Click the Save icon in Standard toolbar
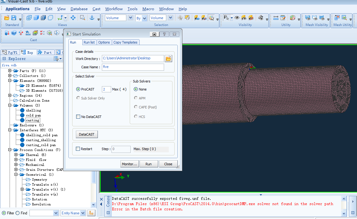Screen dimensions: 357x219 coord(14,18)
